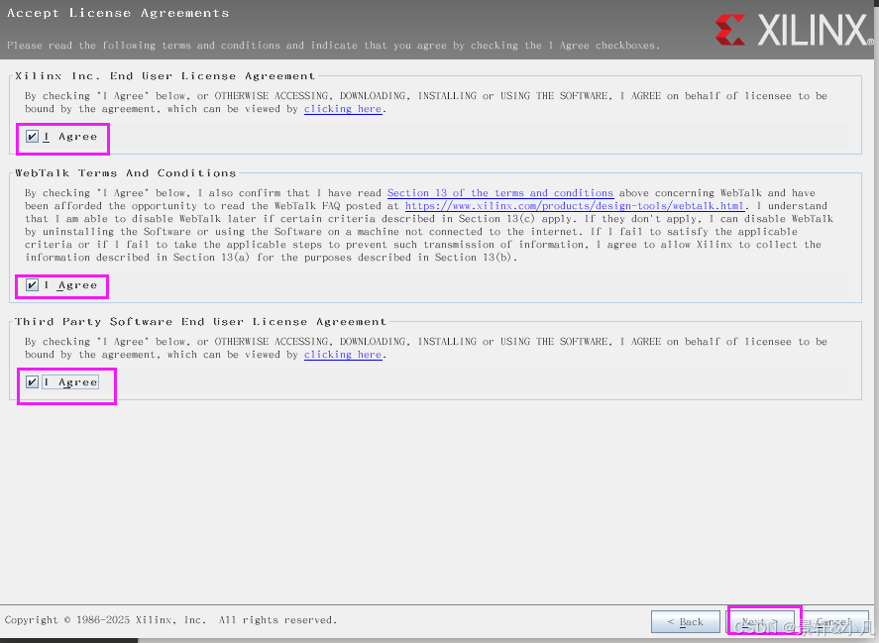Image resolution: width=879 pixels, height=643 pixels.
Task: Click the Accept License Agreements heading
Action: (x=118, y=13)
